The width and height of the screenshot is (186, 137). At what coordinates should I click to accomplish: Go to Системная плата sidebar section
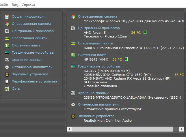click(x=26, y=45)
